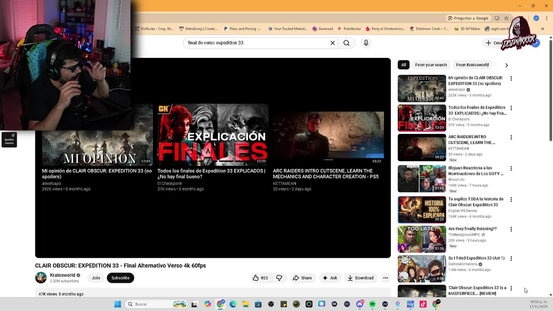The width and height of the screenshot is (553, 311).
Task: Open the Share dialog
Action: click(302, 278)
